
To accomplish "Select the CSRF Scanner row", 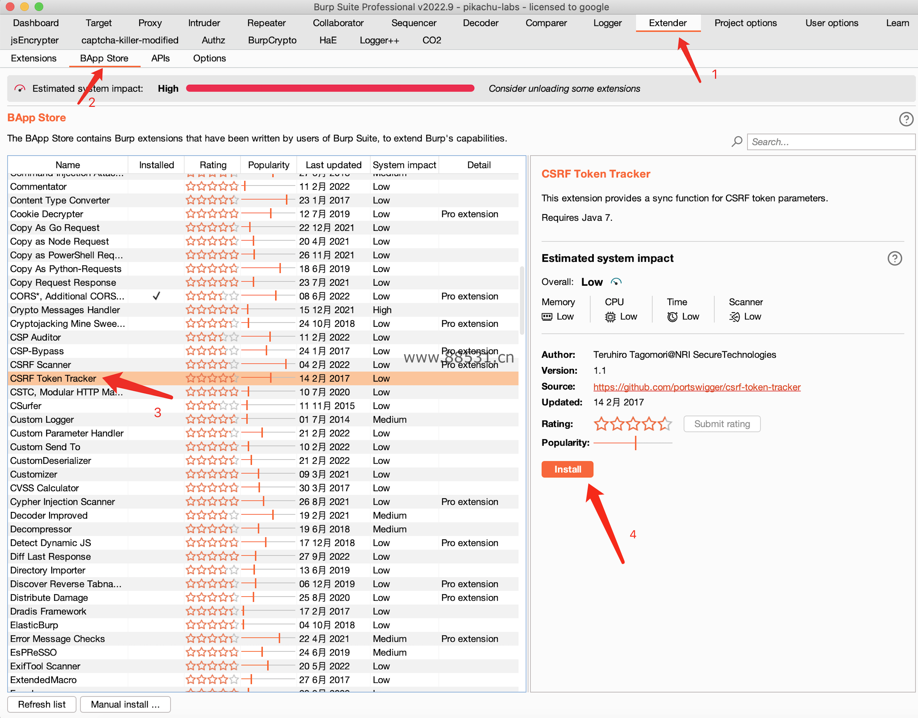I will pos(263,364).
